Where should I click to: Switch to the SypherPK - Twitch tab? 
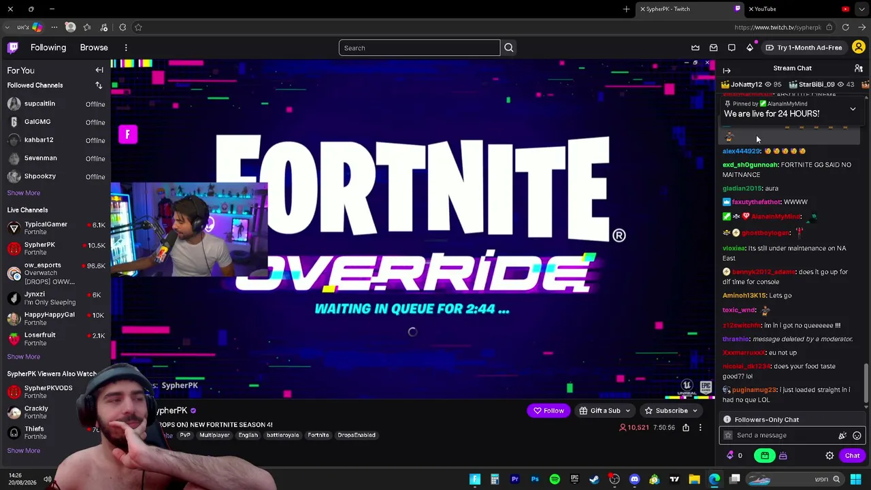pos(691,9)
